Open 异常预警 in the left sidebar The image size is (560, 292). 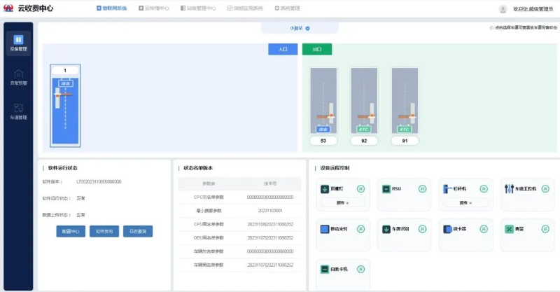click(18, 77)
